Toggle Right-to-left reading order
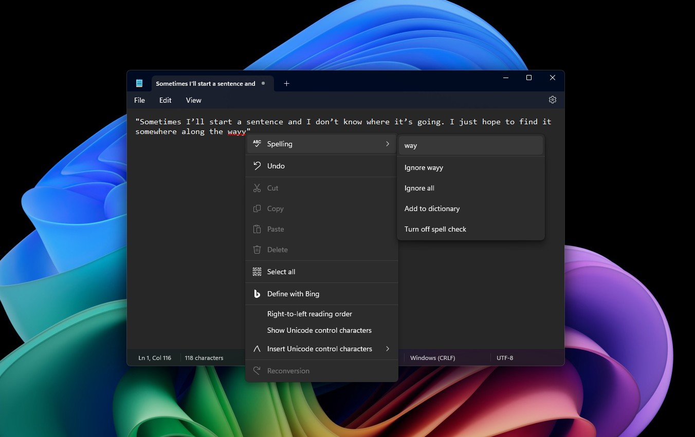The image size is (695, 437). (x=309, y=314)
